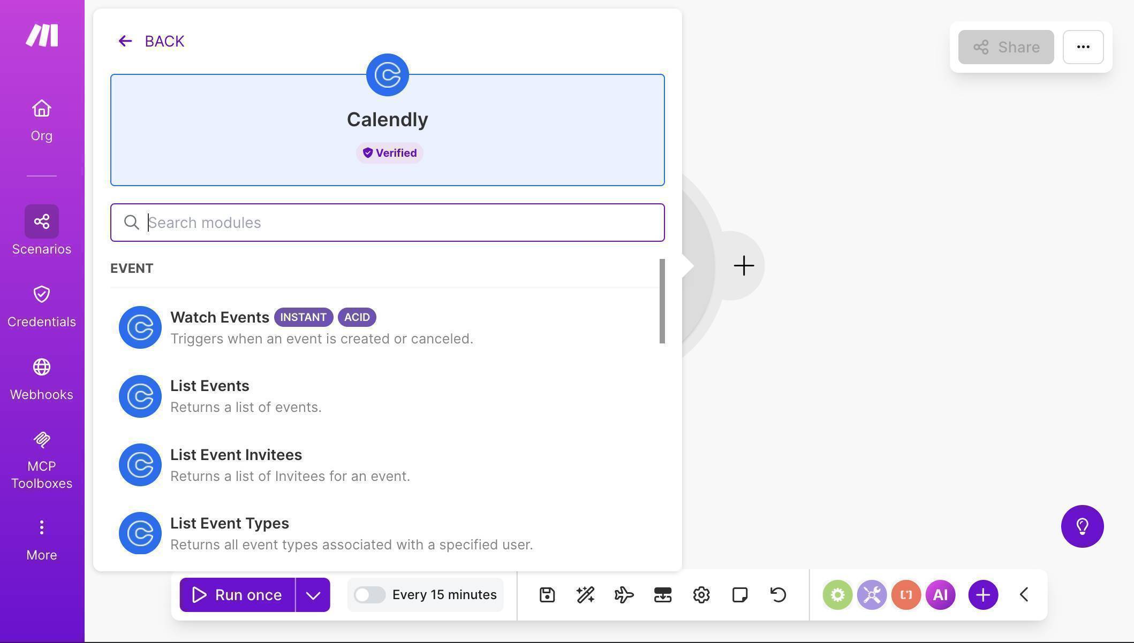Save the scenario with the floppy disk icon

[x=547, y=594]
